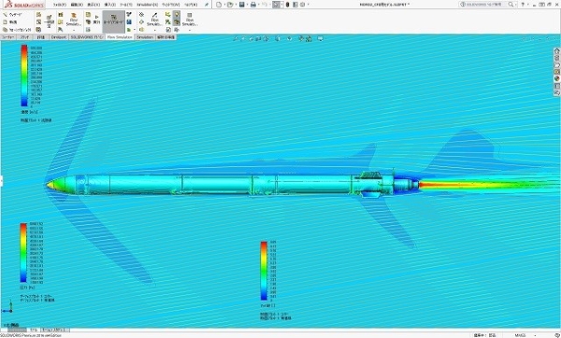Switch to the Simulation ribbon tab
The image size is (561, 338).
point(145,37)
